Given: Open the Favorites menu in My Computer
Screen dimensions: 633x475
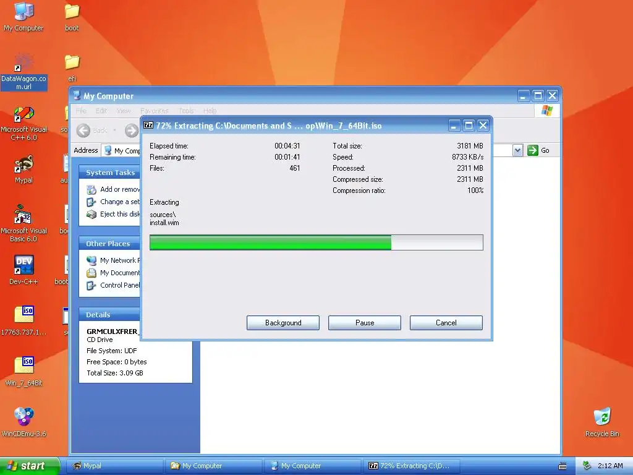Looking at the screenshot, I should 154,111.
